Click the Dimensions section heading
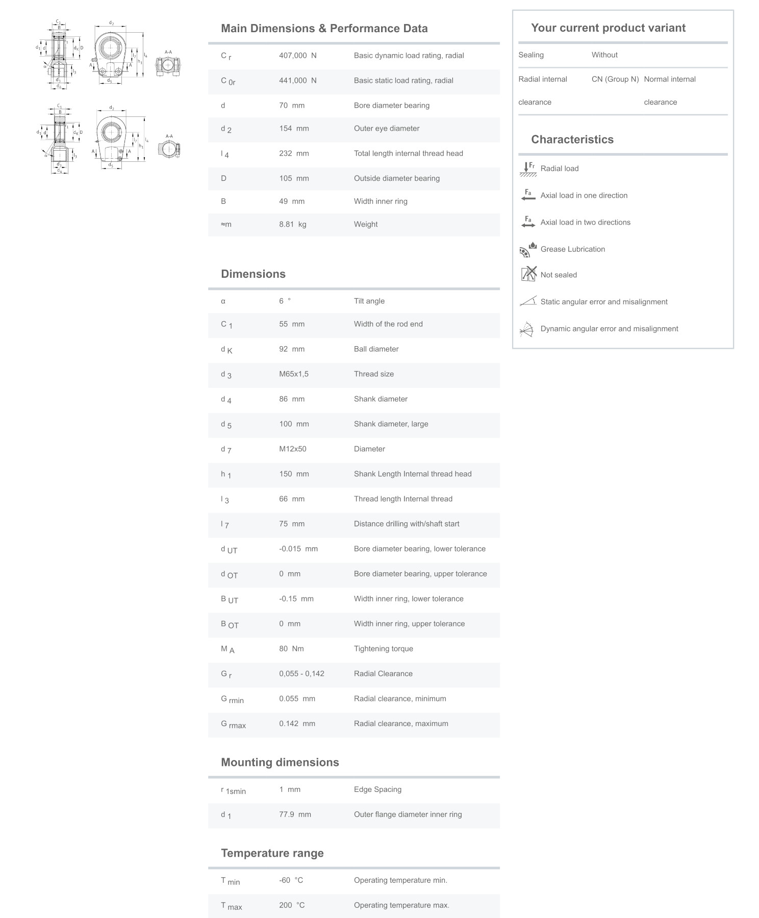This screenshot has height=918, width=759. click(253, 274)
